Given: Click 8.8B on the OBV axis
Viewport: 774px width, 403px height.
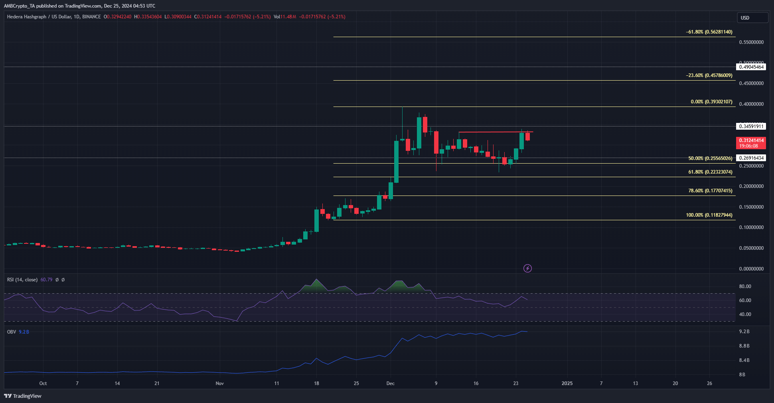Looking at the screenshot, I should point(744,346).
